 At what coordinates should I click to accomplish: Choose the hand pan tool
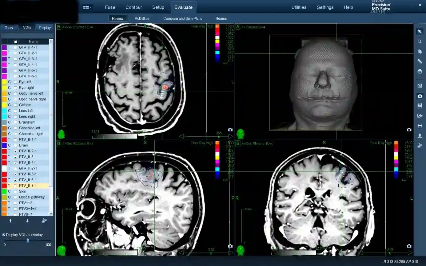point(420,51)
